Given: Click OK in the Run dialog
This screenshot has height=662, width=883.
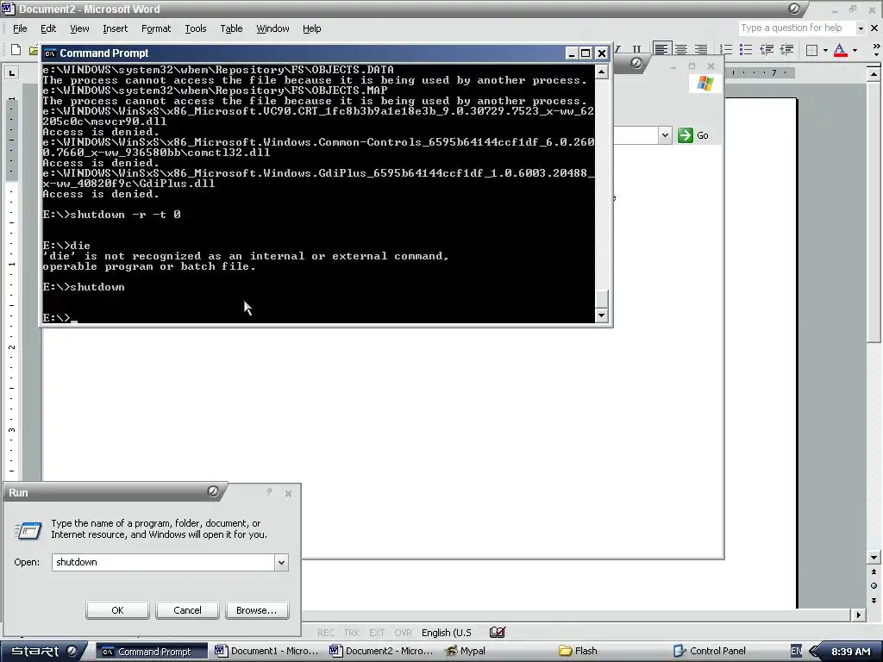Looking at the screenshot, I should coord(117,610).
